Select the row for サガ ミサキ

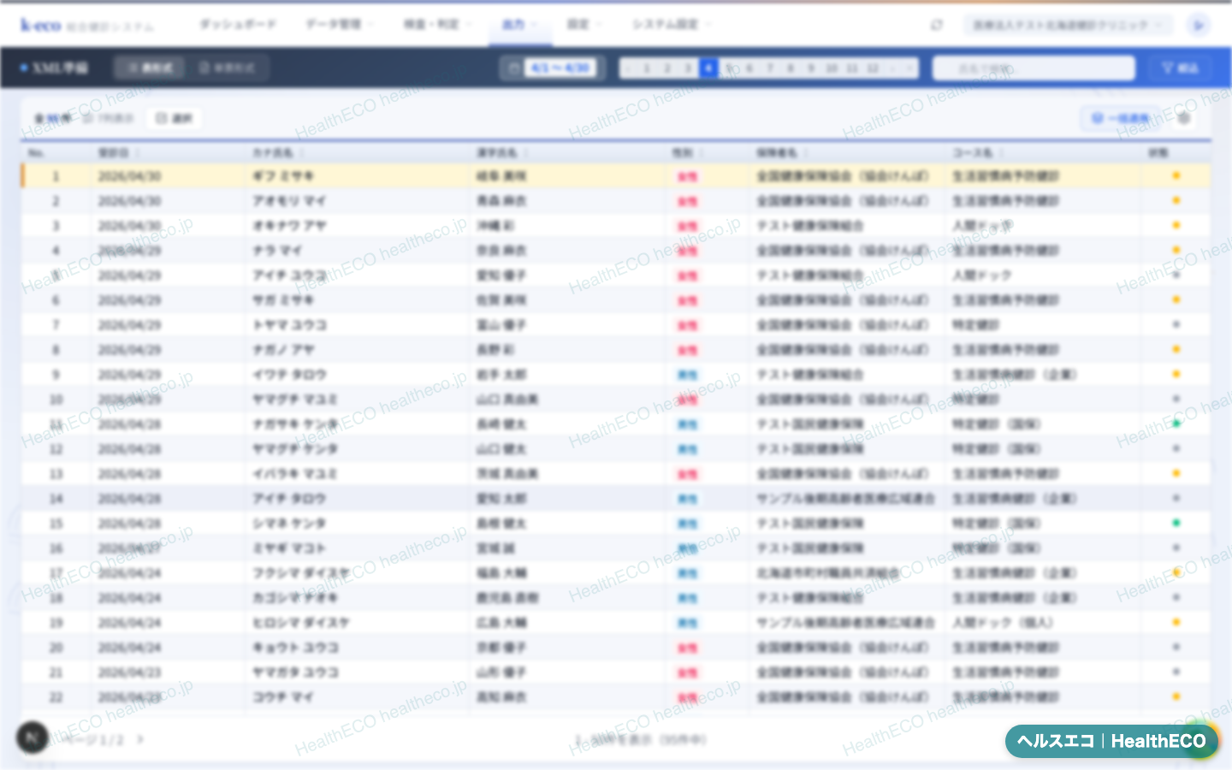(616, 299)
